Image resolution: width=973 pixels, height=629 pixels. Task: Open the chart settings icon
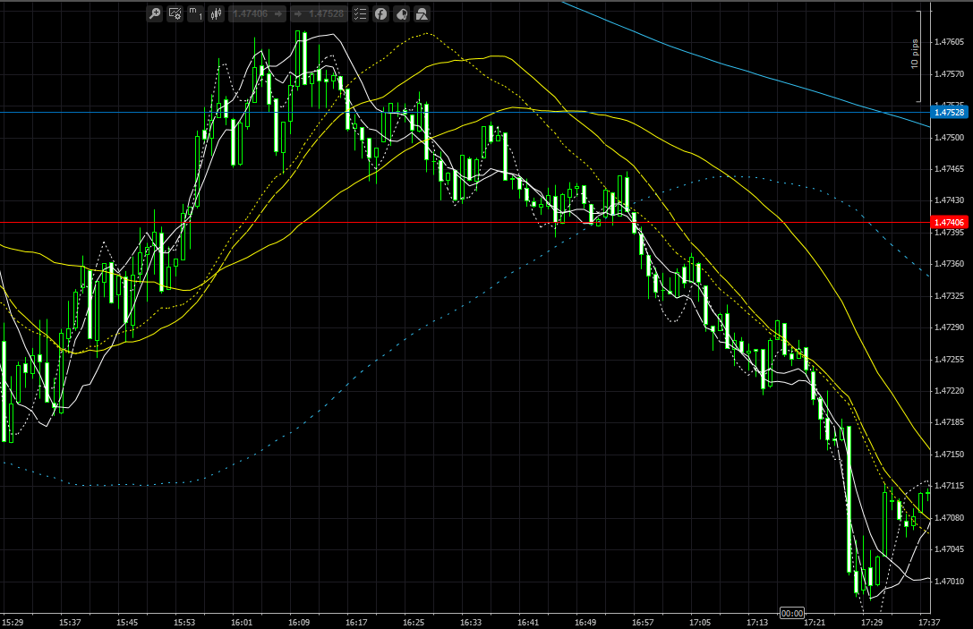point(175,13)
